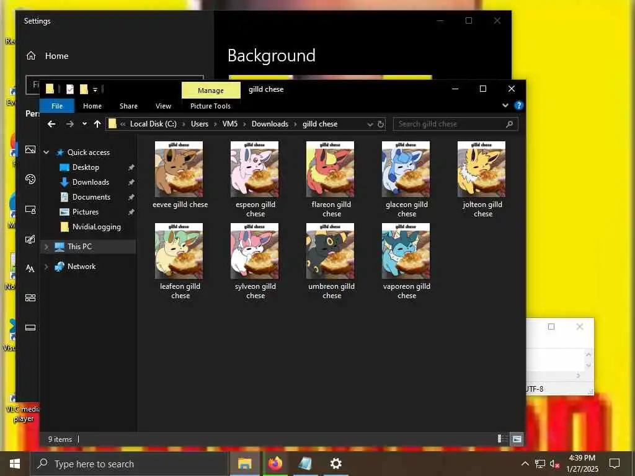The width and height of the screenshot is (635, 476).
Task: Click VM5 in the address path
Action: [x=229, y=124]
